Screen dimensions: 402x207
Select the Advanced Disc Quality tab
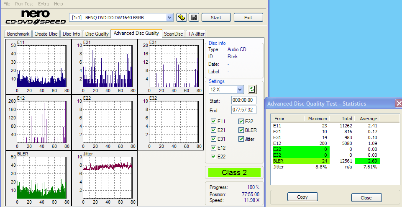click(x=136, y=33)
